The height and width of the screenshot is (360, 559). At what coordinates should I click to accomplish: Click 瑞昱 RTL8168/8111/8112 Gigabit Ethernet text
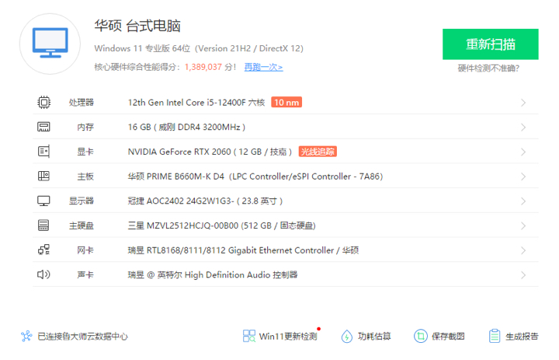[243, 250]
